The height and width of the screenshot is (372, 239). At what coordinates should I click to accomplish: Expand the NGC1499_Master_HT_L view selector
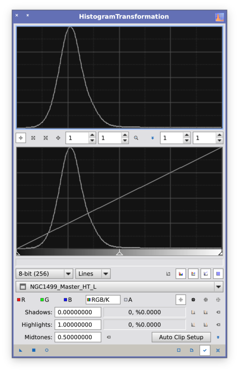coord(218,287)
